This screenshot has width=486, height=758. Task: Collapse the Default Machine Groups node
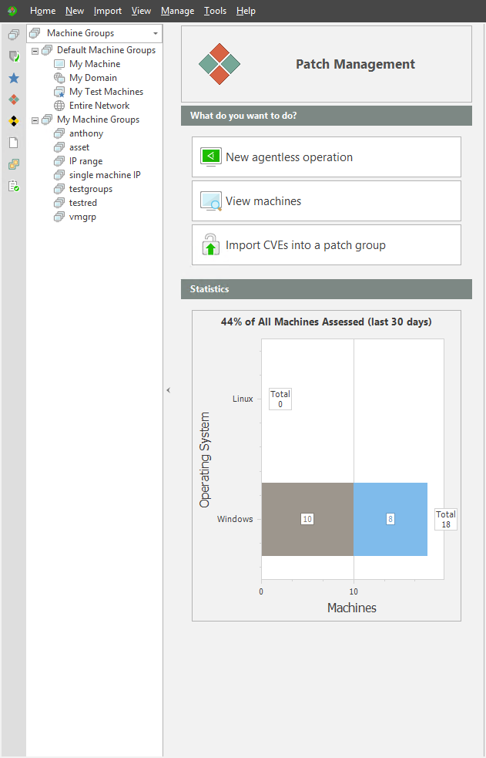click(x=35, y=51)
